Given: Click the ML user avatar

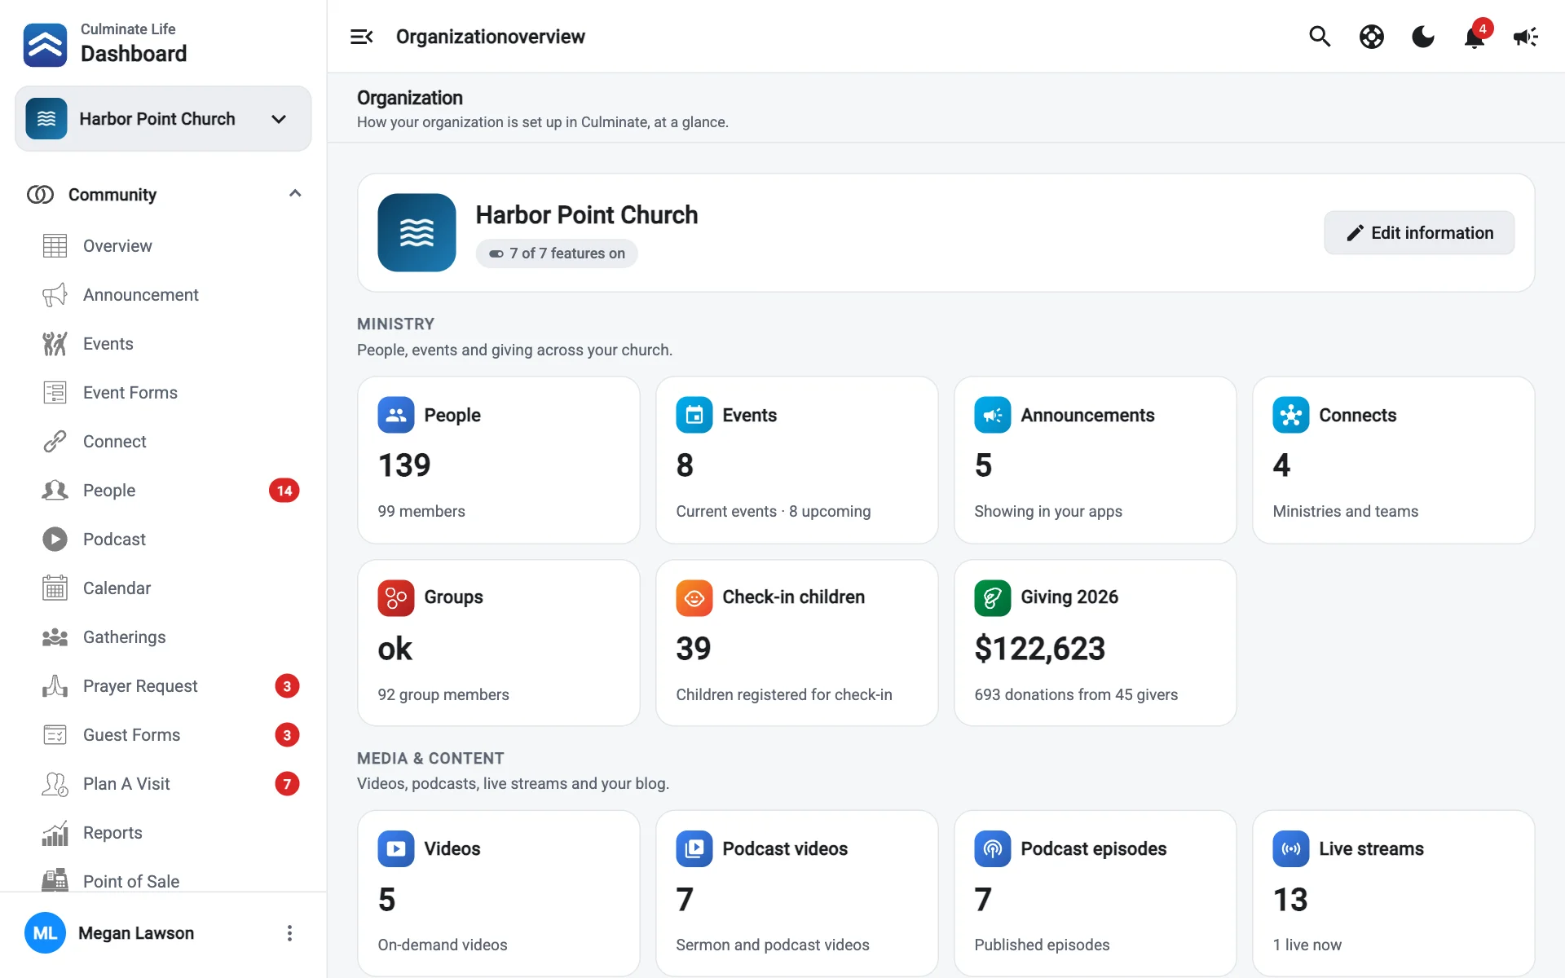Looking at the screenshot, I should pyautogui.click(x=46, y=933).
